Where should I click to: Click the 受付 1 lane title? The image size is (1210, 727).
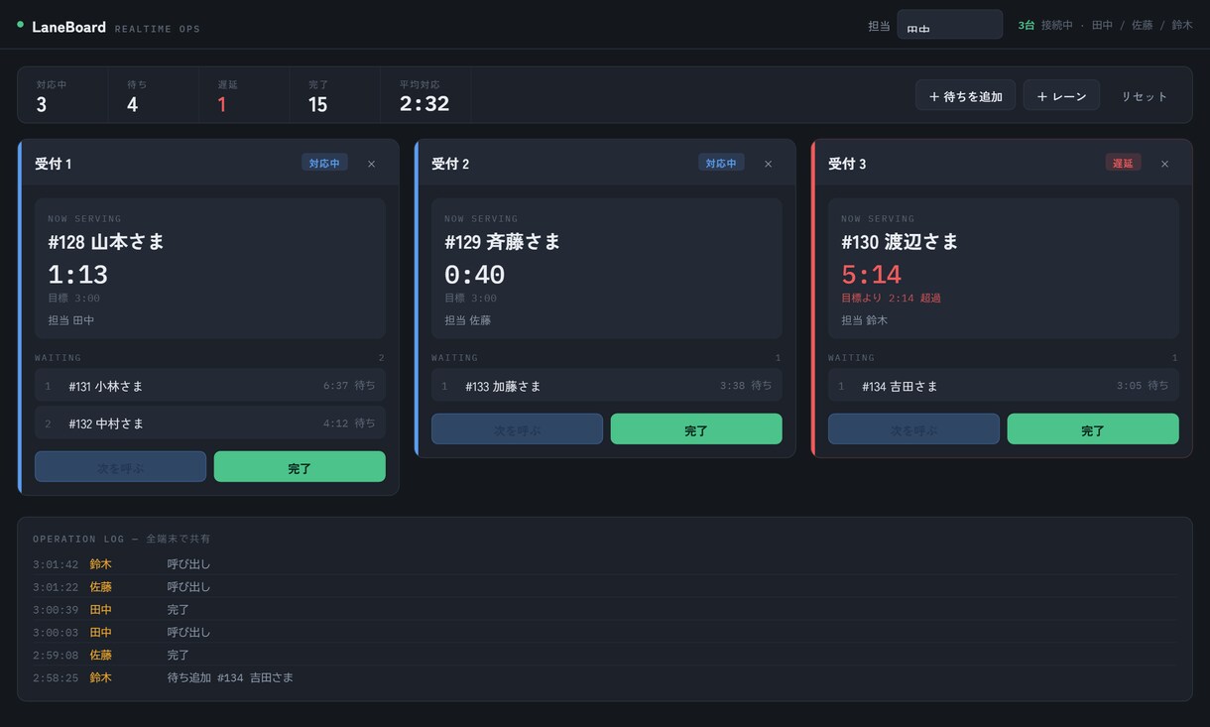point(54,164)
